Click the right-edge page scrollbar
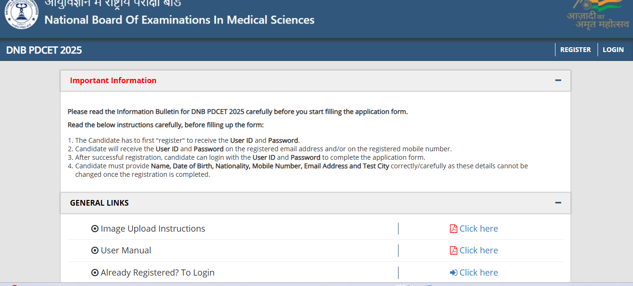The height and width of the screenshot is (286, 633). click(x=631, y=142)
